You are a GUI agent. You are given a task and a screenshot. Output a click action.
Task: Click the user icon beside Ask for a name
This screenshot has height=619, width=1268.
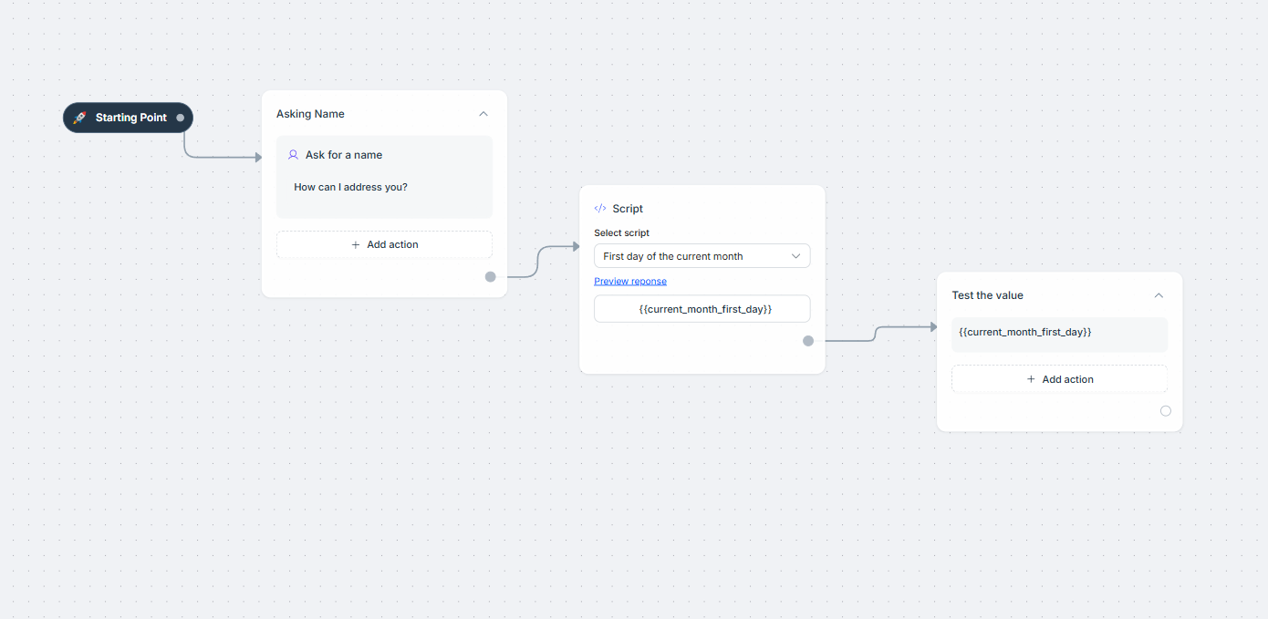pyautogui.click(x=293, y=155)
